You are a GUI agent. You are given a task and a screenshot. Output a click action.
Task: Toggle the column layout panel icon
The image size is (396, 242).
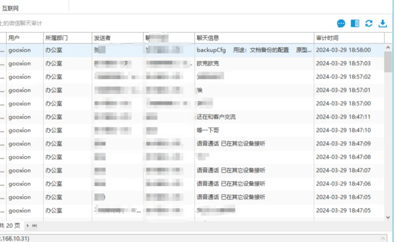click(x=355, y=23)
